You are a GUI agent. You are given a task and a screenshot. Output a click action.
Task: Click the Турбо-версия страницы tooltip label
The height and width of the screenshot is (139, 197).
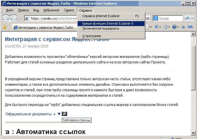76,120
